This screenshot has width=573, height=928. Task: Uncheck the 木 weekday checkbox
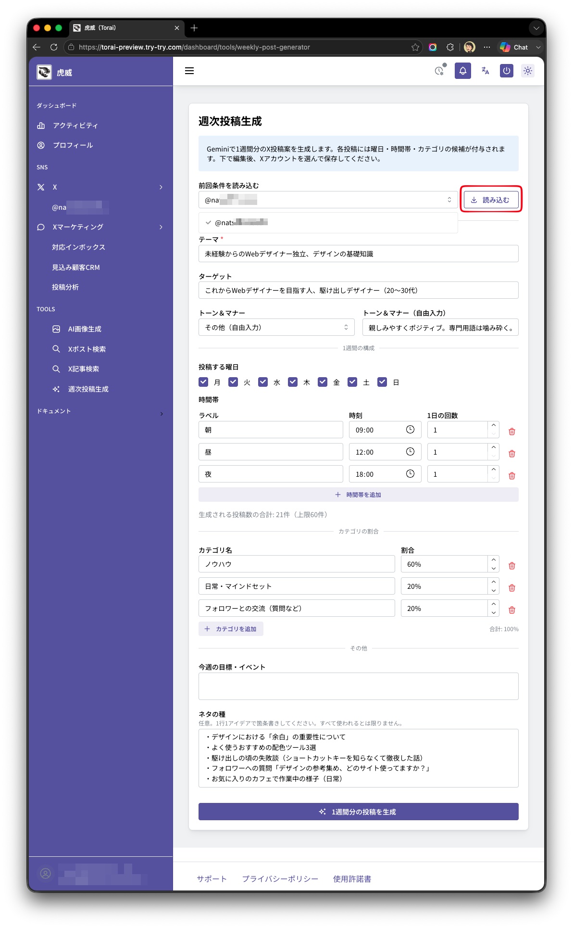coord(293,382)
